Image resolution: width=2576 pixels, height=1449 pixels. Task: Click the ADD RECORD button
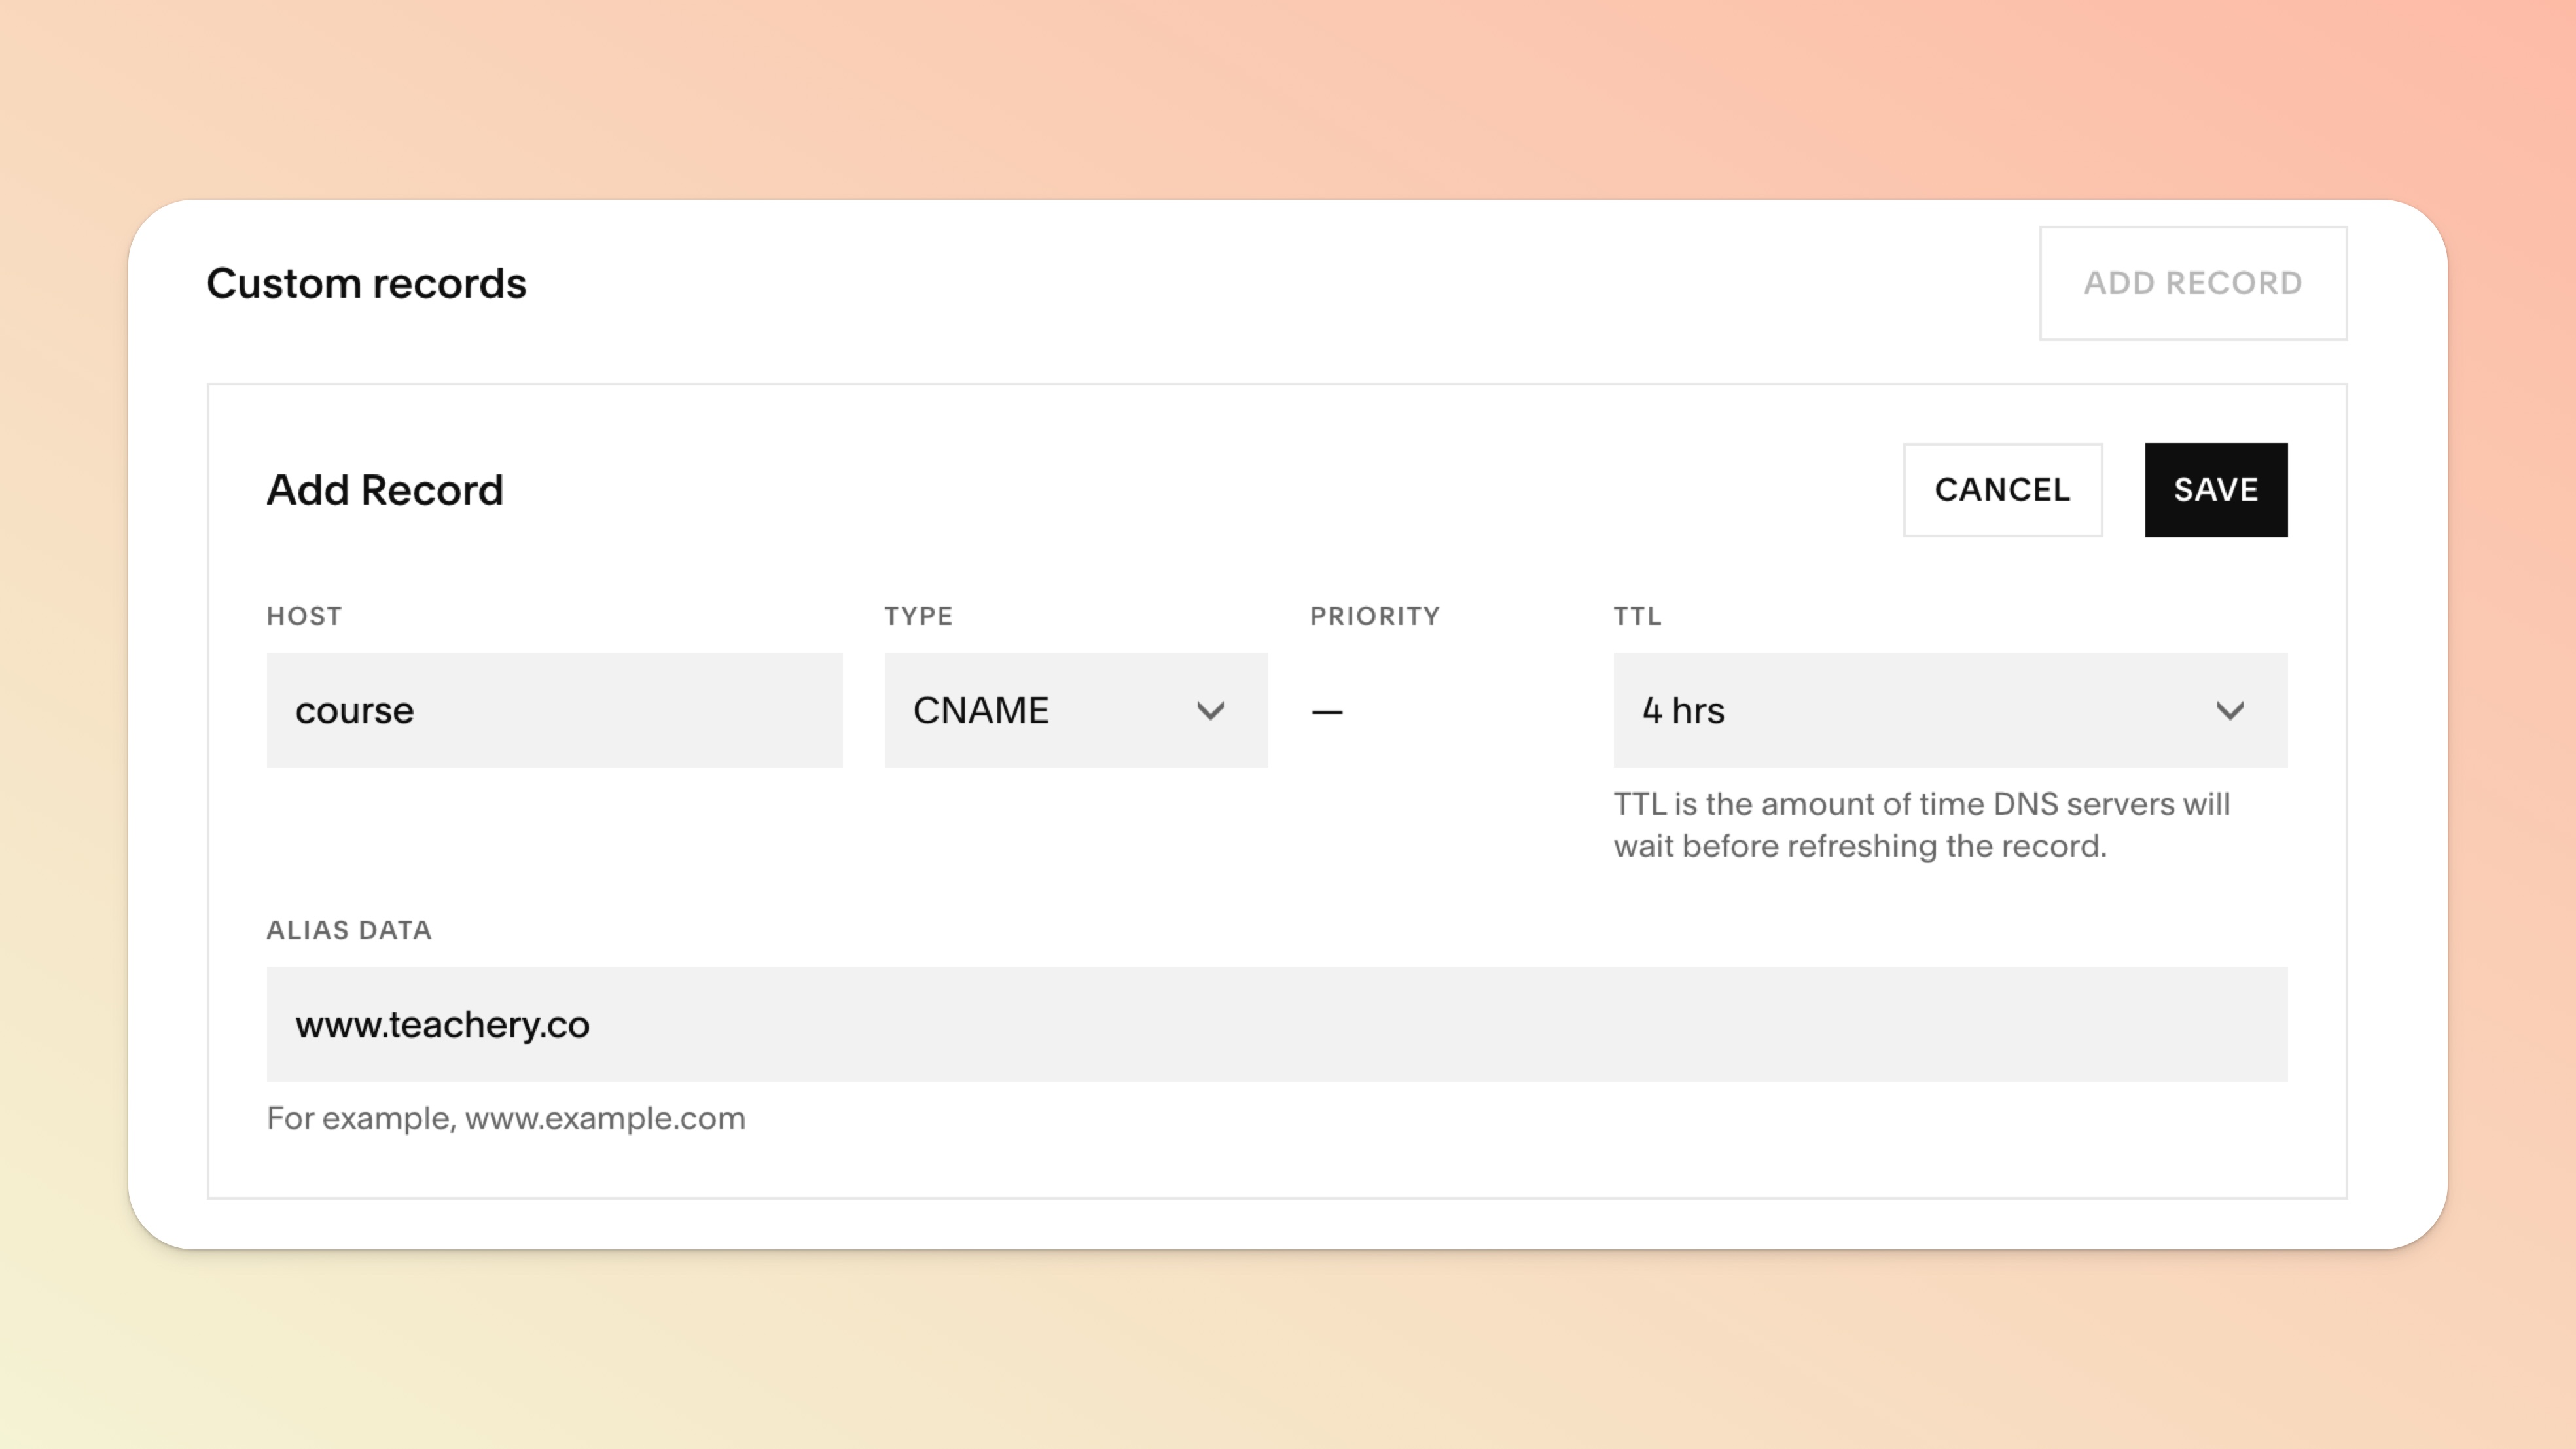click(2192, 283)
